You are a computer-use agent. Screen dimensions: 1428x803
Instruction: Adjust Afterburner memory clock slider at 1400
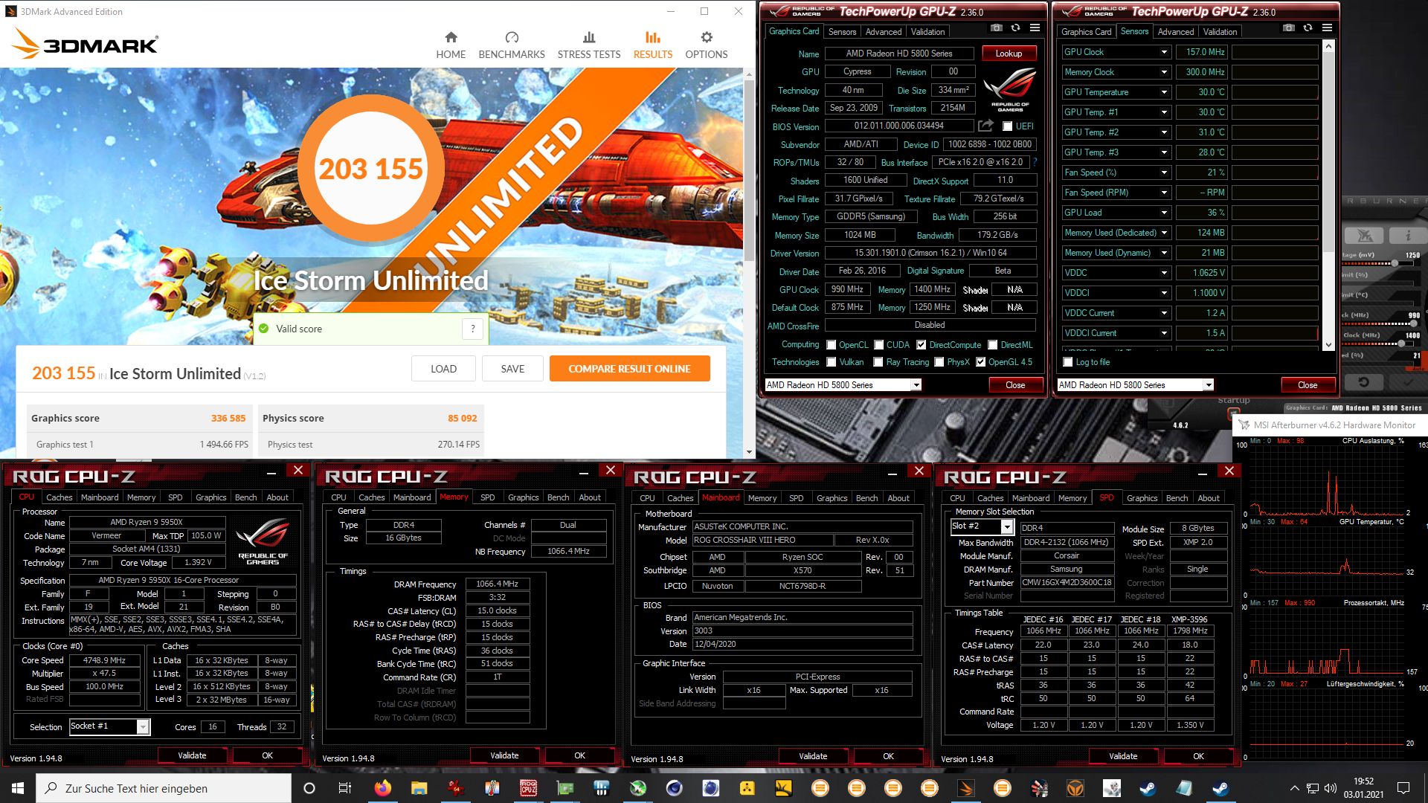pyautogui.click(x=1401, y=344)
